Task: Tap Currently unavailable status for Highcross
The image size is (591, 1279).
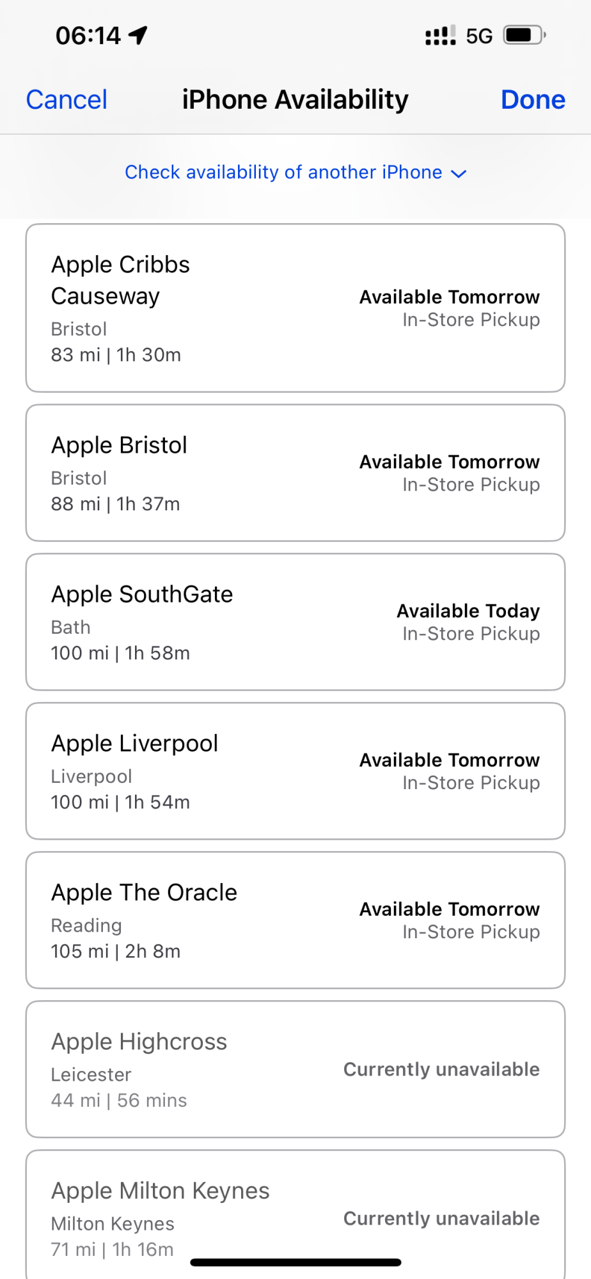Action: pyautogui.click(x=441, y=1069)
